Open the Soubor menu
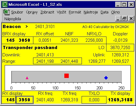Viewport: 136px width, 106px height. pos(17,12)
